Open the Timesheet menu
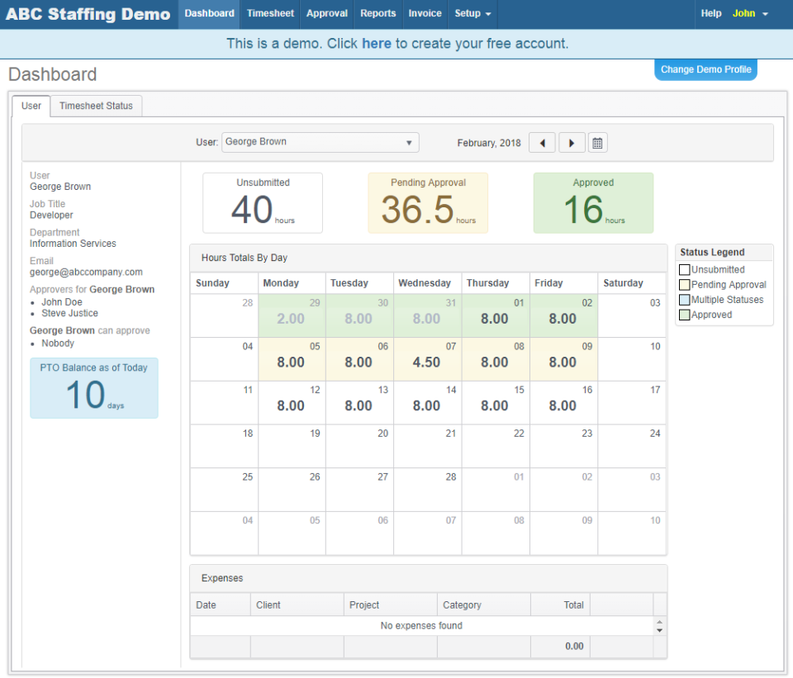 pyautogui.click(x=270, y=13)
